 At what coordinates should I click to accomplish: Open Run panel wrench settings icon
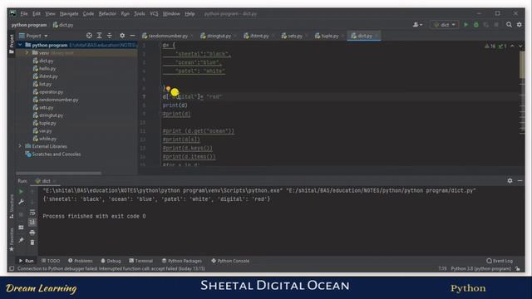point(21,202)
